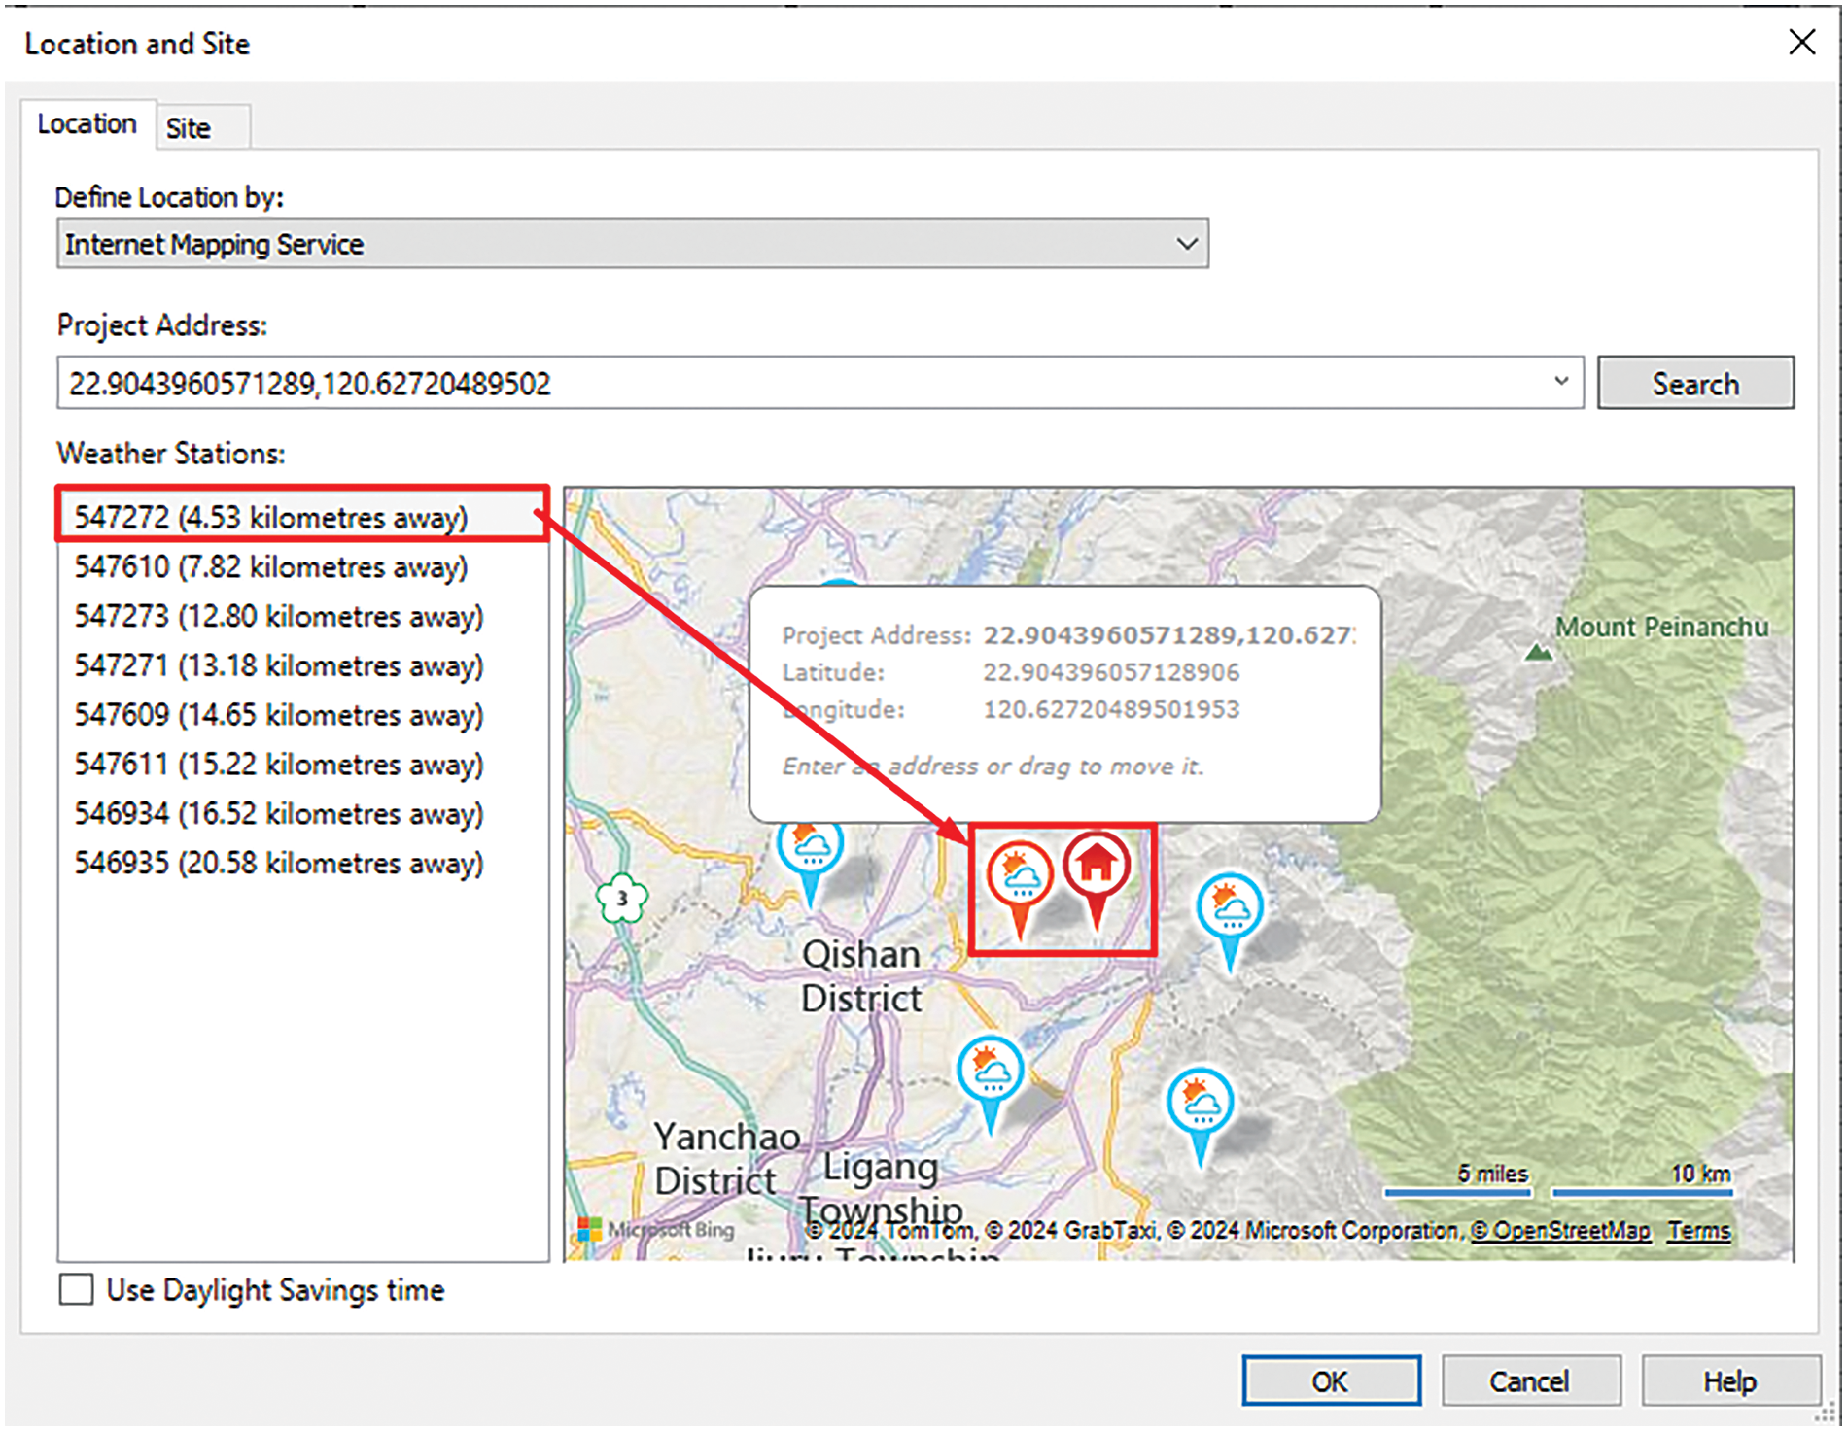This screenshot has height=1431, width=1847.
Task: Open the OpenStreetMap attribution link
Action: click(1559, 1230)
